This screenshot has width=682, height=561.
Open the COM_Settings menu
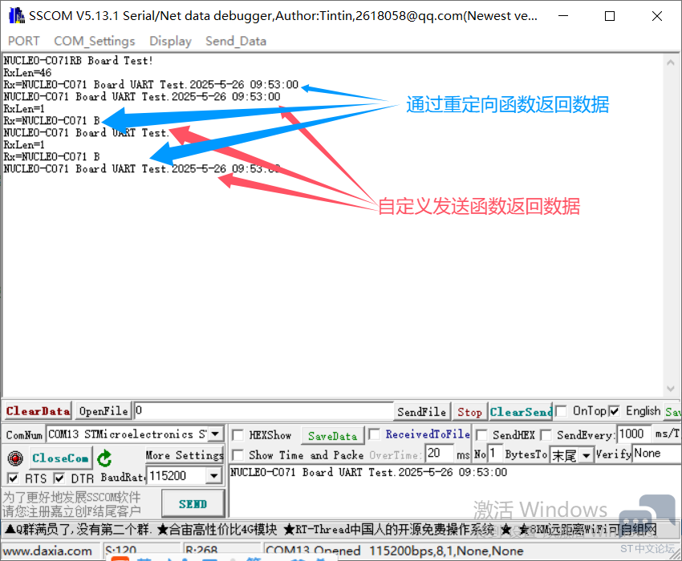pyautogui.click(x=95, y=41)
